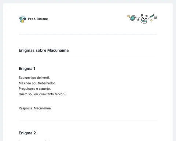This screenshot has height=141, width=176.
Task: Click the line 'Preguiçoso e esperto,'
Action: click(35, 89)
